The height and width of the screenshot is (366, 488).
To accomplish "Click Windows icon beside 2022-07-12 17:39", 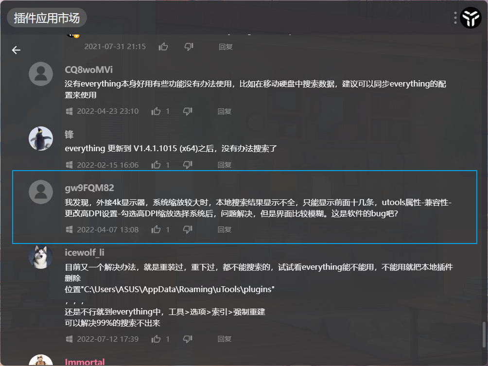I will 70,339.
